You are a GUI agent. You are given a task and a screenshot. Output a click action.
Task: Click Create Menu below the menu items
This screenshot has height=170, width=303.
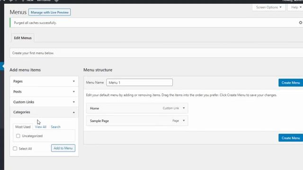pos(291,138)
